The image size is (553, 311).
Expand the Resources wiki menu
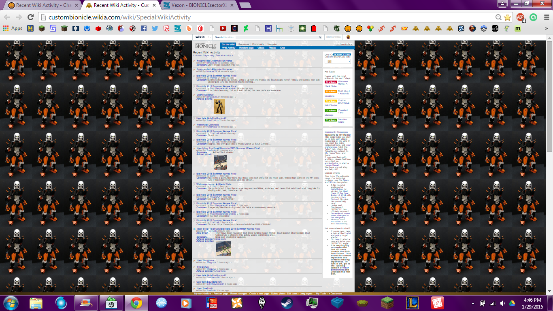pyautogui.click(x=243, y=44)
